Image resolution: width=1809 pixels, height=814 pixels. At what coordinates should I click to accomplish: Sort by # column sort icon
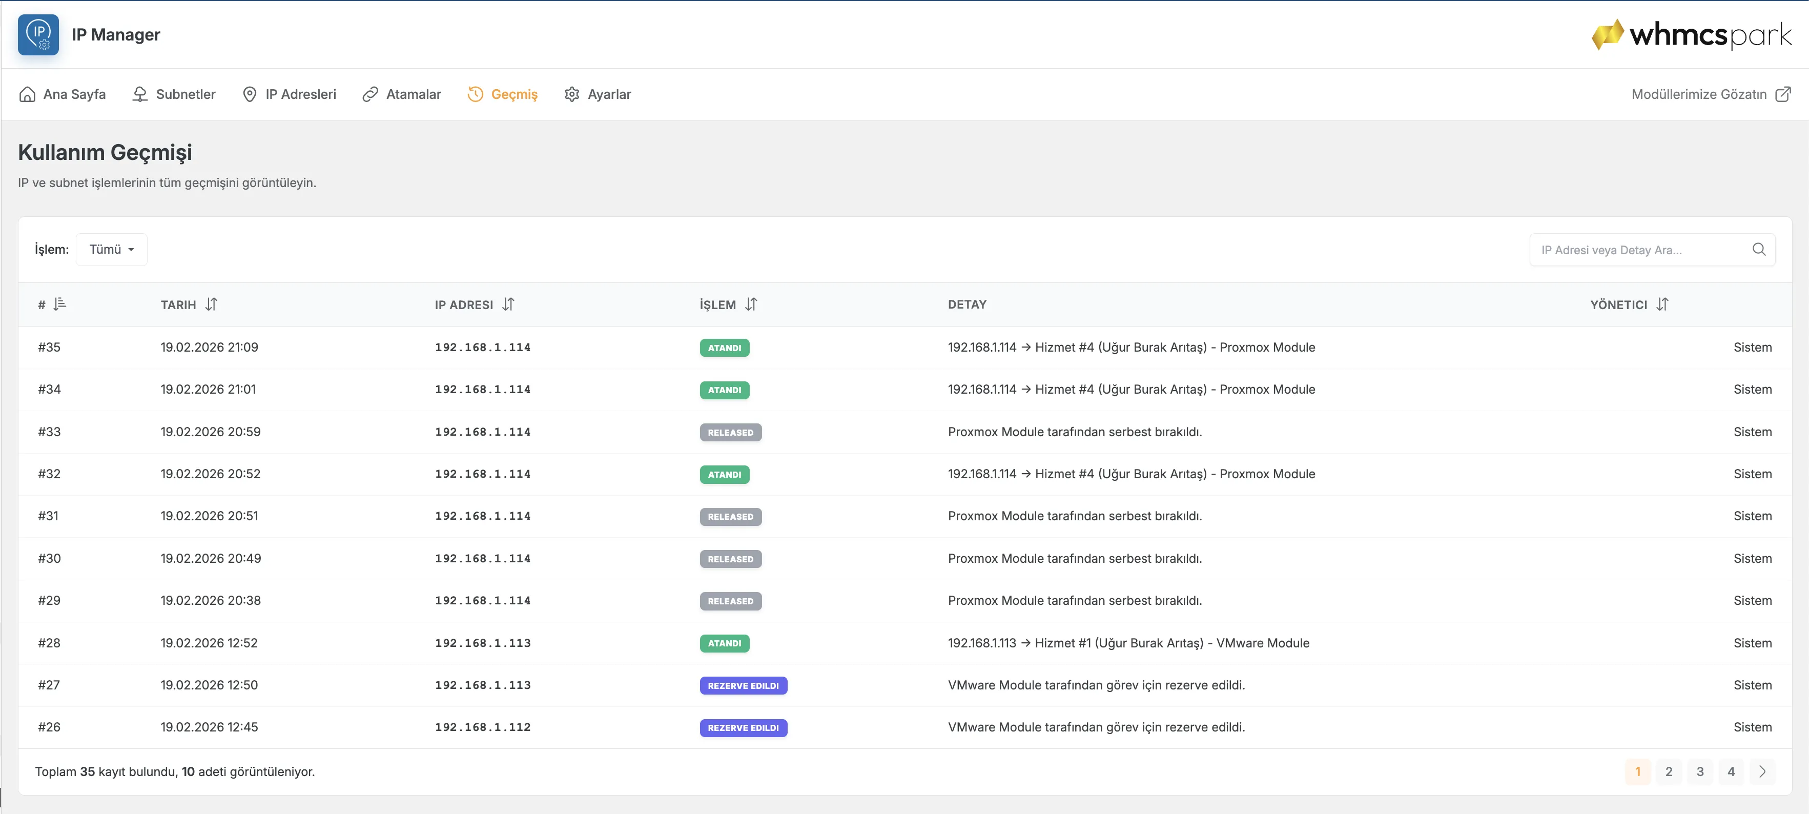(59, 303)
